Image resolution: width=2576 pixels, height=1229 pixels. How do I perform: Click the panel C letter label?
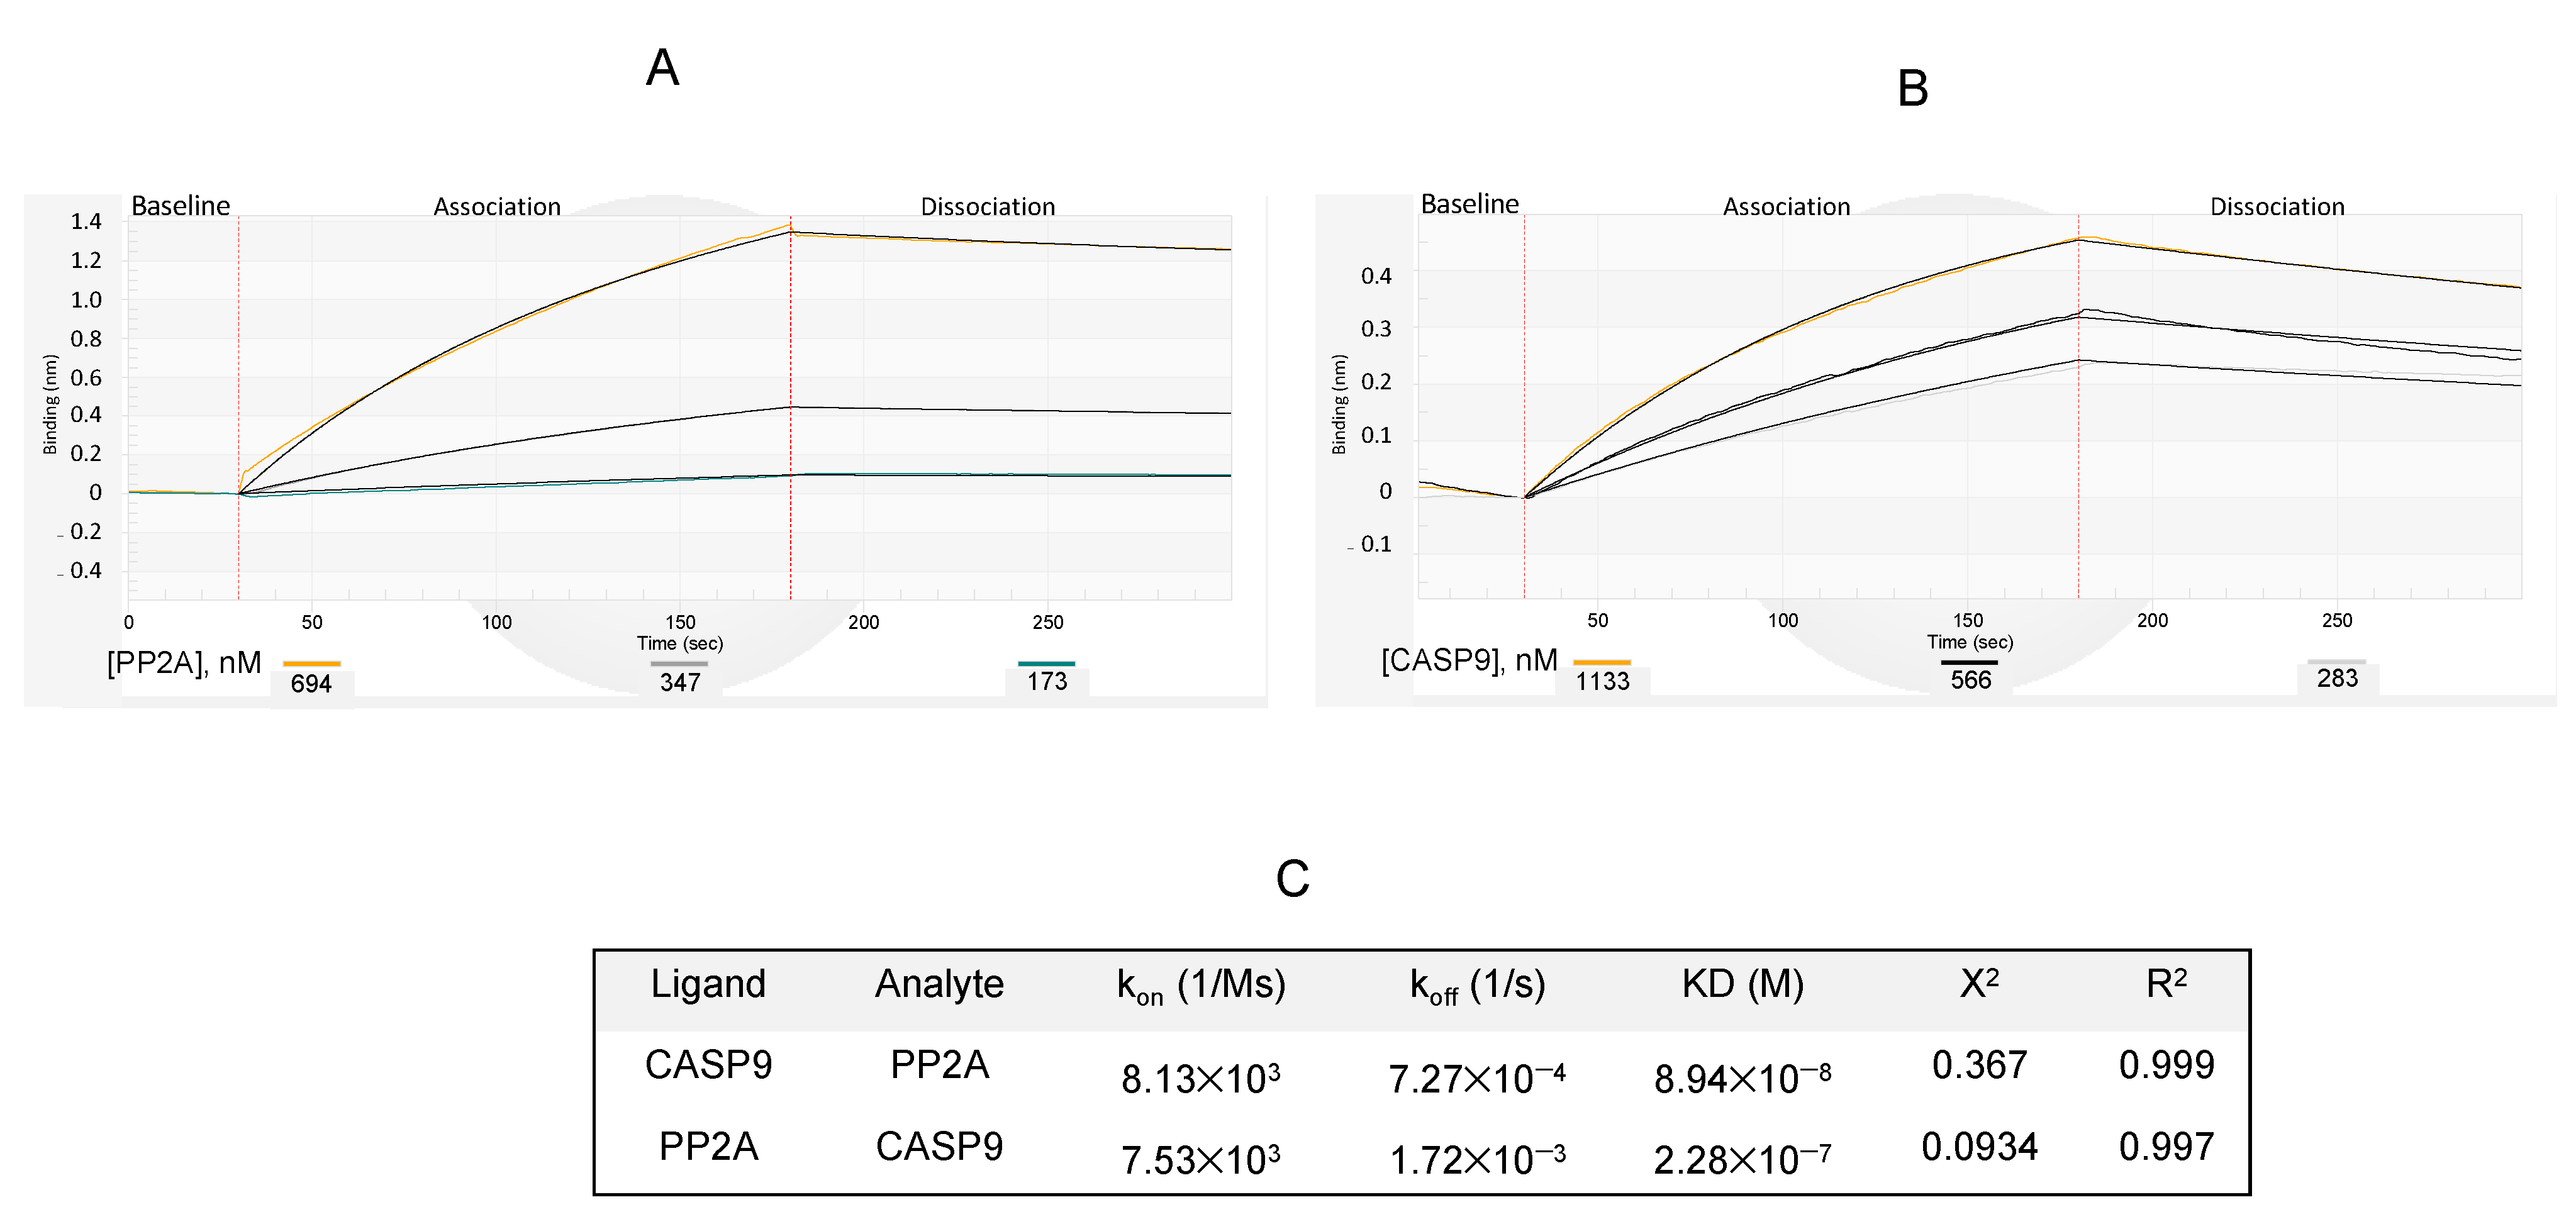[1292, 879]
